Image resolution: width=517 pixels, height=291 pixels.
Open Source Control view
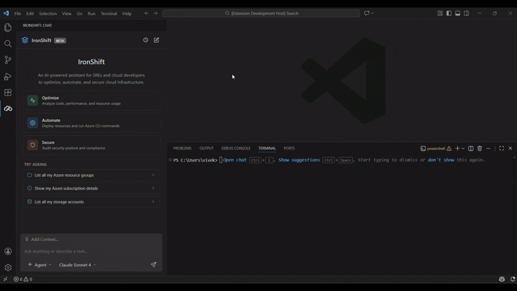pos(8,60)
